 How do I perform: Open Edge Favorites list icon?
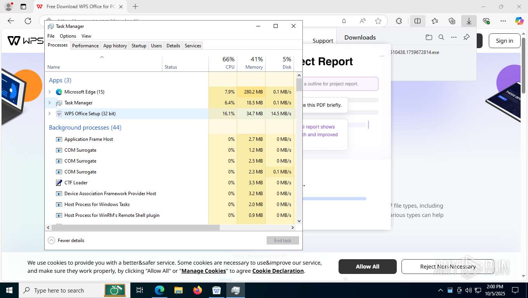coord(435,21)
